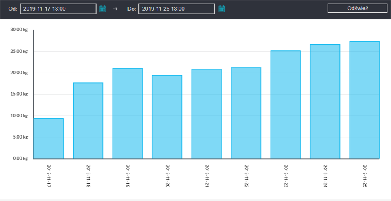Click the 2019-11-24 bar in chart
Image resolution: width=391 pixels, height=201 pixels.
[325, 101]
